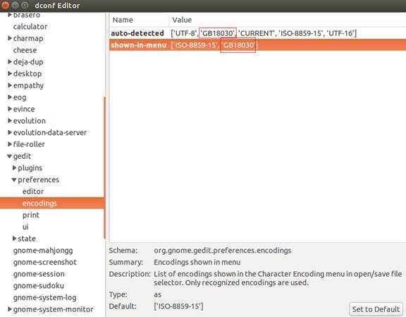The height and width of the screenshot is (317, 406).
Task: Select gnome-sudoku in the tree
Action: [x=39, y=286]
